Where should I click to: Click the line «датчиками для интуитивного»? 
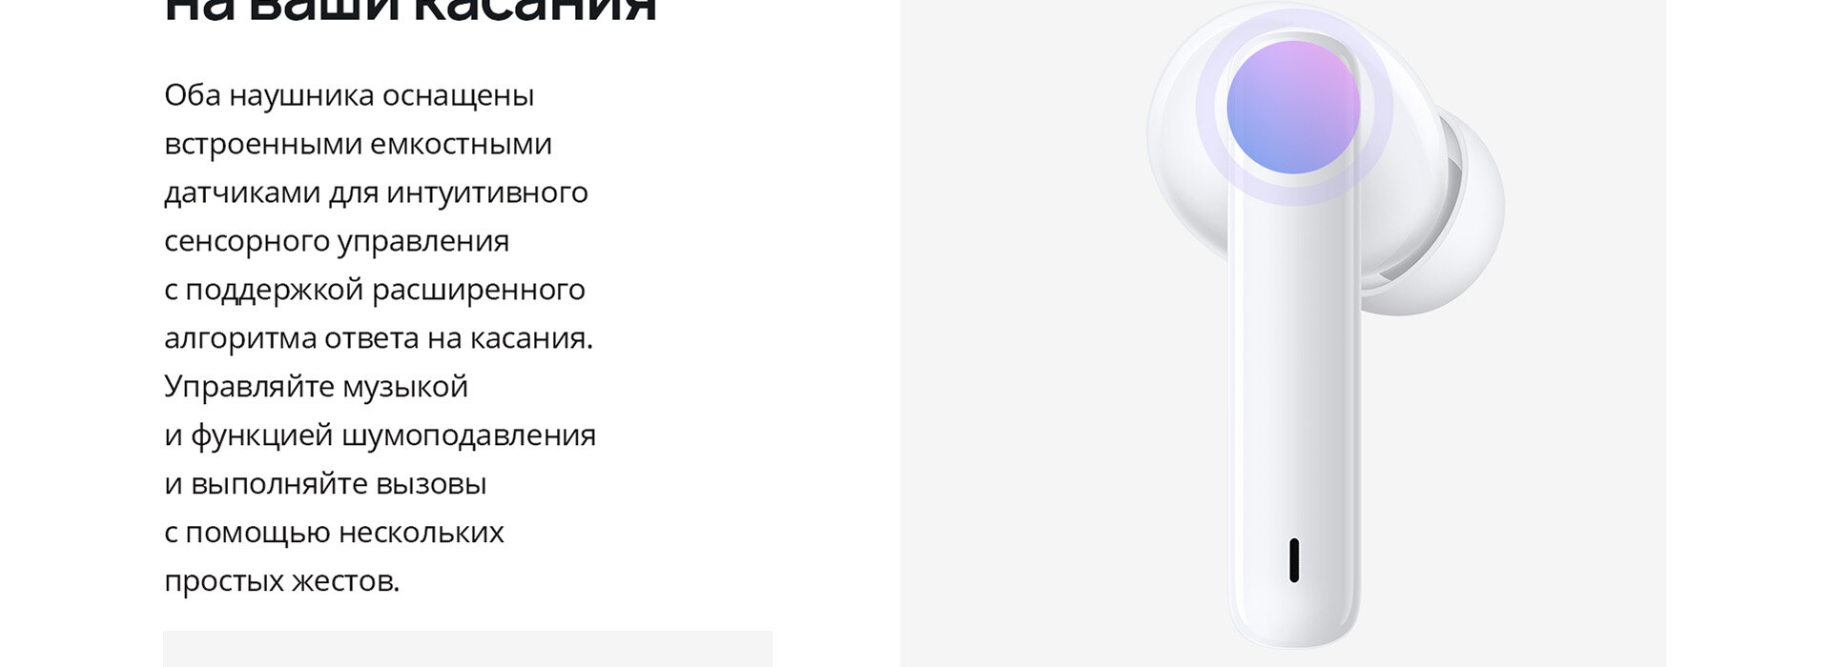tap(376, 192)
